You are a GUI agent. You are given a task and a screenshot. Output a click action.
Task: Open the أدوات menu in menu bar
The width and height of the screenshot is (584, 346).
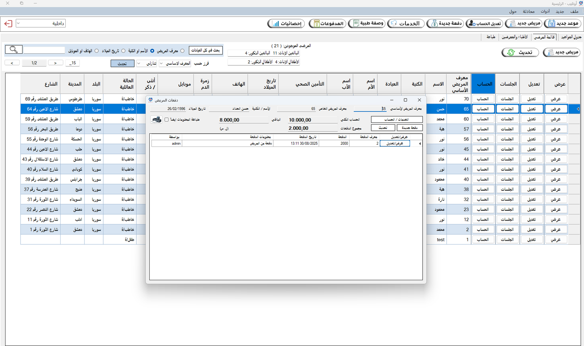click(x=545, y=11)
